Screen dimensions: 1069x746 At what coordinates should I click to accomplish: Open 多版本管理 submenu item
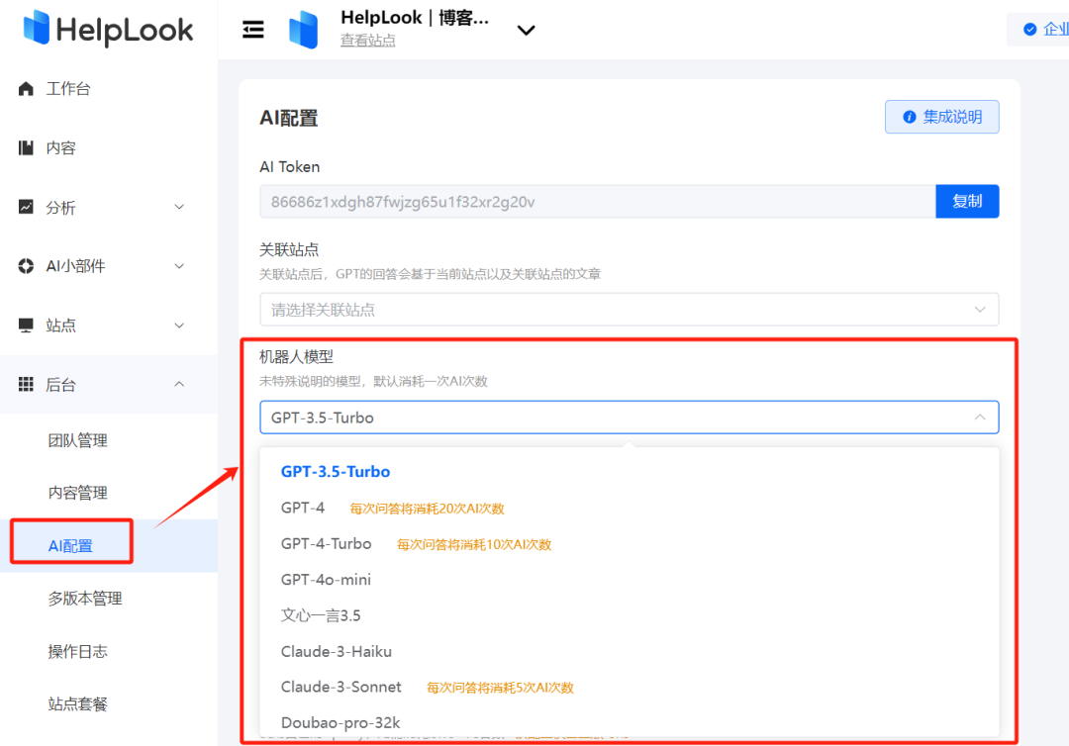pos(85,599)
